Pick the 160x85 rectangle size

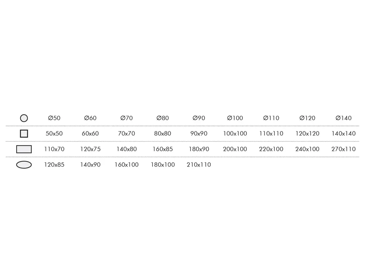pyautogui.click(x=162, y=149)
